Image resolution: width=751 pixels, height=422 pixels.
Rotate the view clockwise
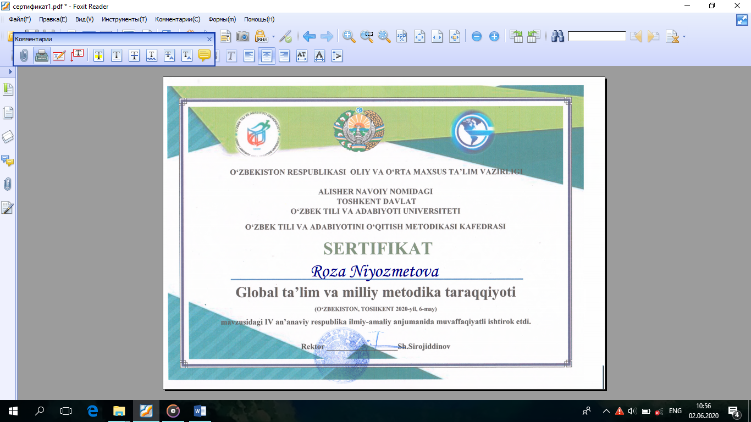516,37
